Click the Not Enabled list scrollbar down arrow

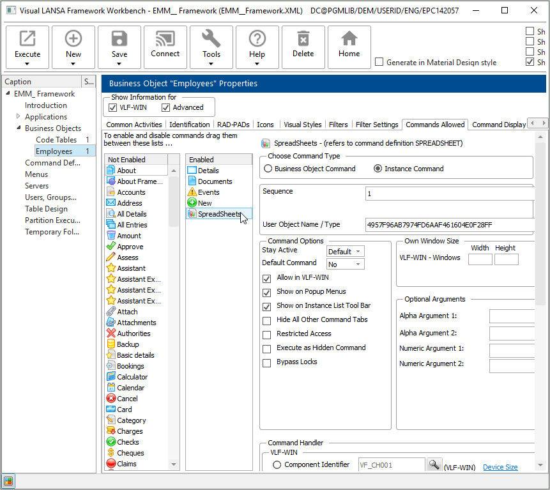[x=174, y=464]
